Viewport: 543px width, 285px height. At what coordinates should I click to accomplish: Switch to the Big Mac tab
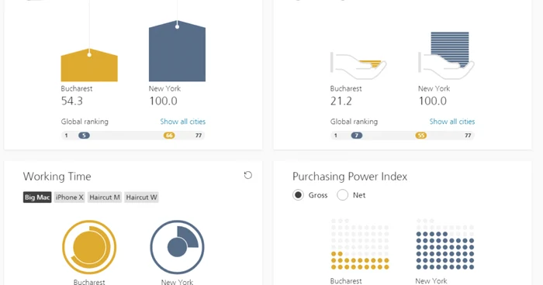[37, 197]
